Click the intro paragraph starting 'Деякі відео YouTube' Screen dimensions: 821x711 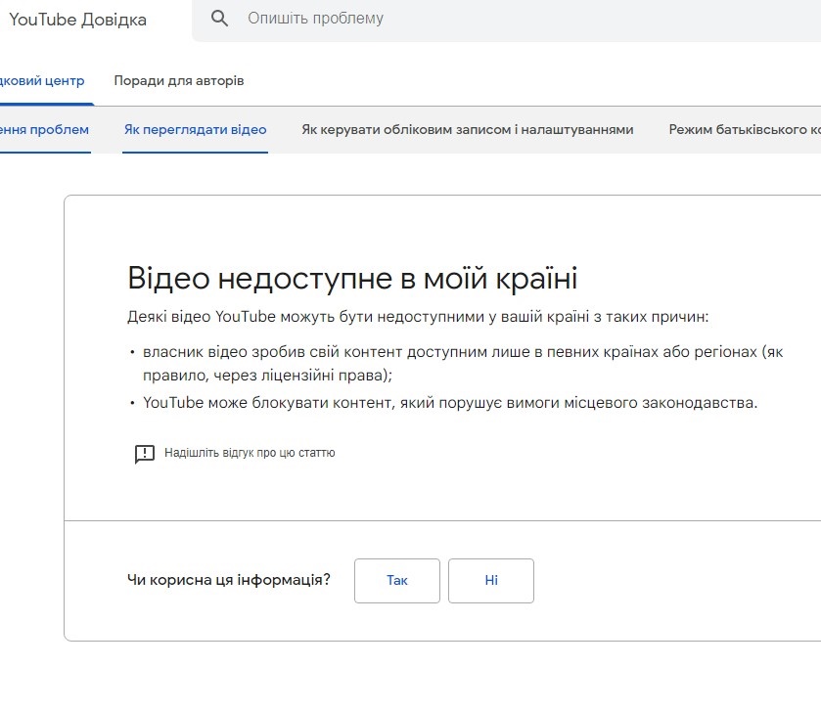click(418, 317)
